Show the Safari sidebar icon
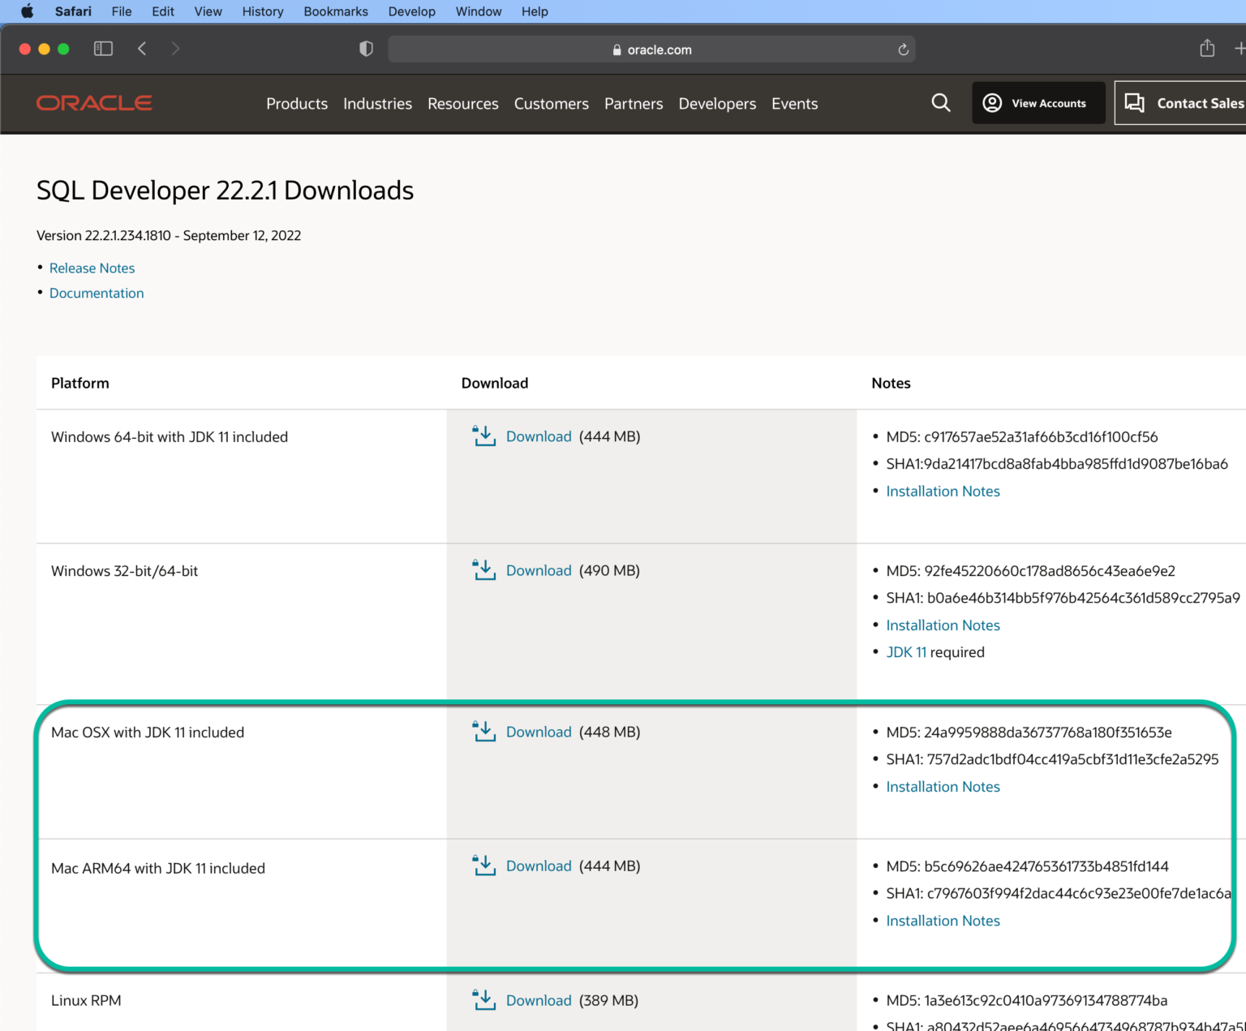 coord(103,48)
